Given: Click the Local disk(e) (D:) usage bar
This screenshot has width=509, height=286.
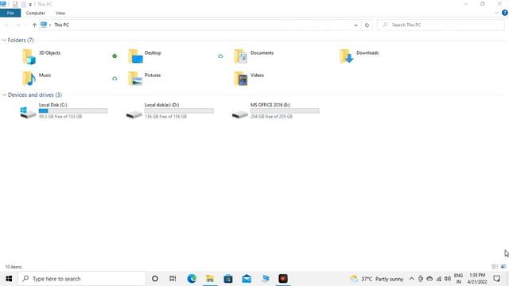Looking at the screenshot, I should [x=179, y=111].
